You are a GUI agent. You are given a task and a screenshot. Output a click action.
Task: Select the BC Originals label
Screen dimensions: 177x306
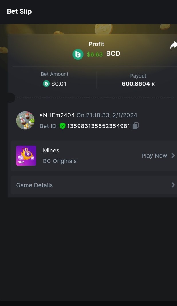(60, 161)
